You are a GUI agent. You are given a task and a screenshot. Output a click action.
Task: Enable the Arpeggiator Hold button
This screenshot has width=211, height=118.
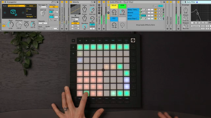[31, 6]
